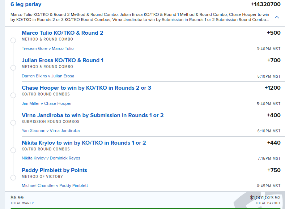This screenshot has height=209, width=285.
Task: Click the status circle for Julian Erosa leg
Action: pyautogui.click(x=13, y=68)
